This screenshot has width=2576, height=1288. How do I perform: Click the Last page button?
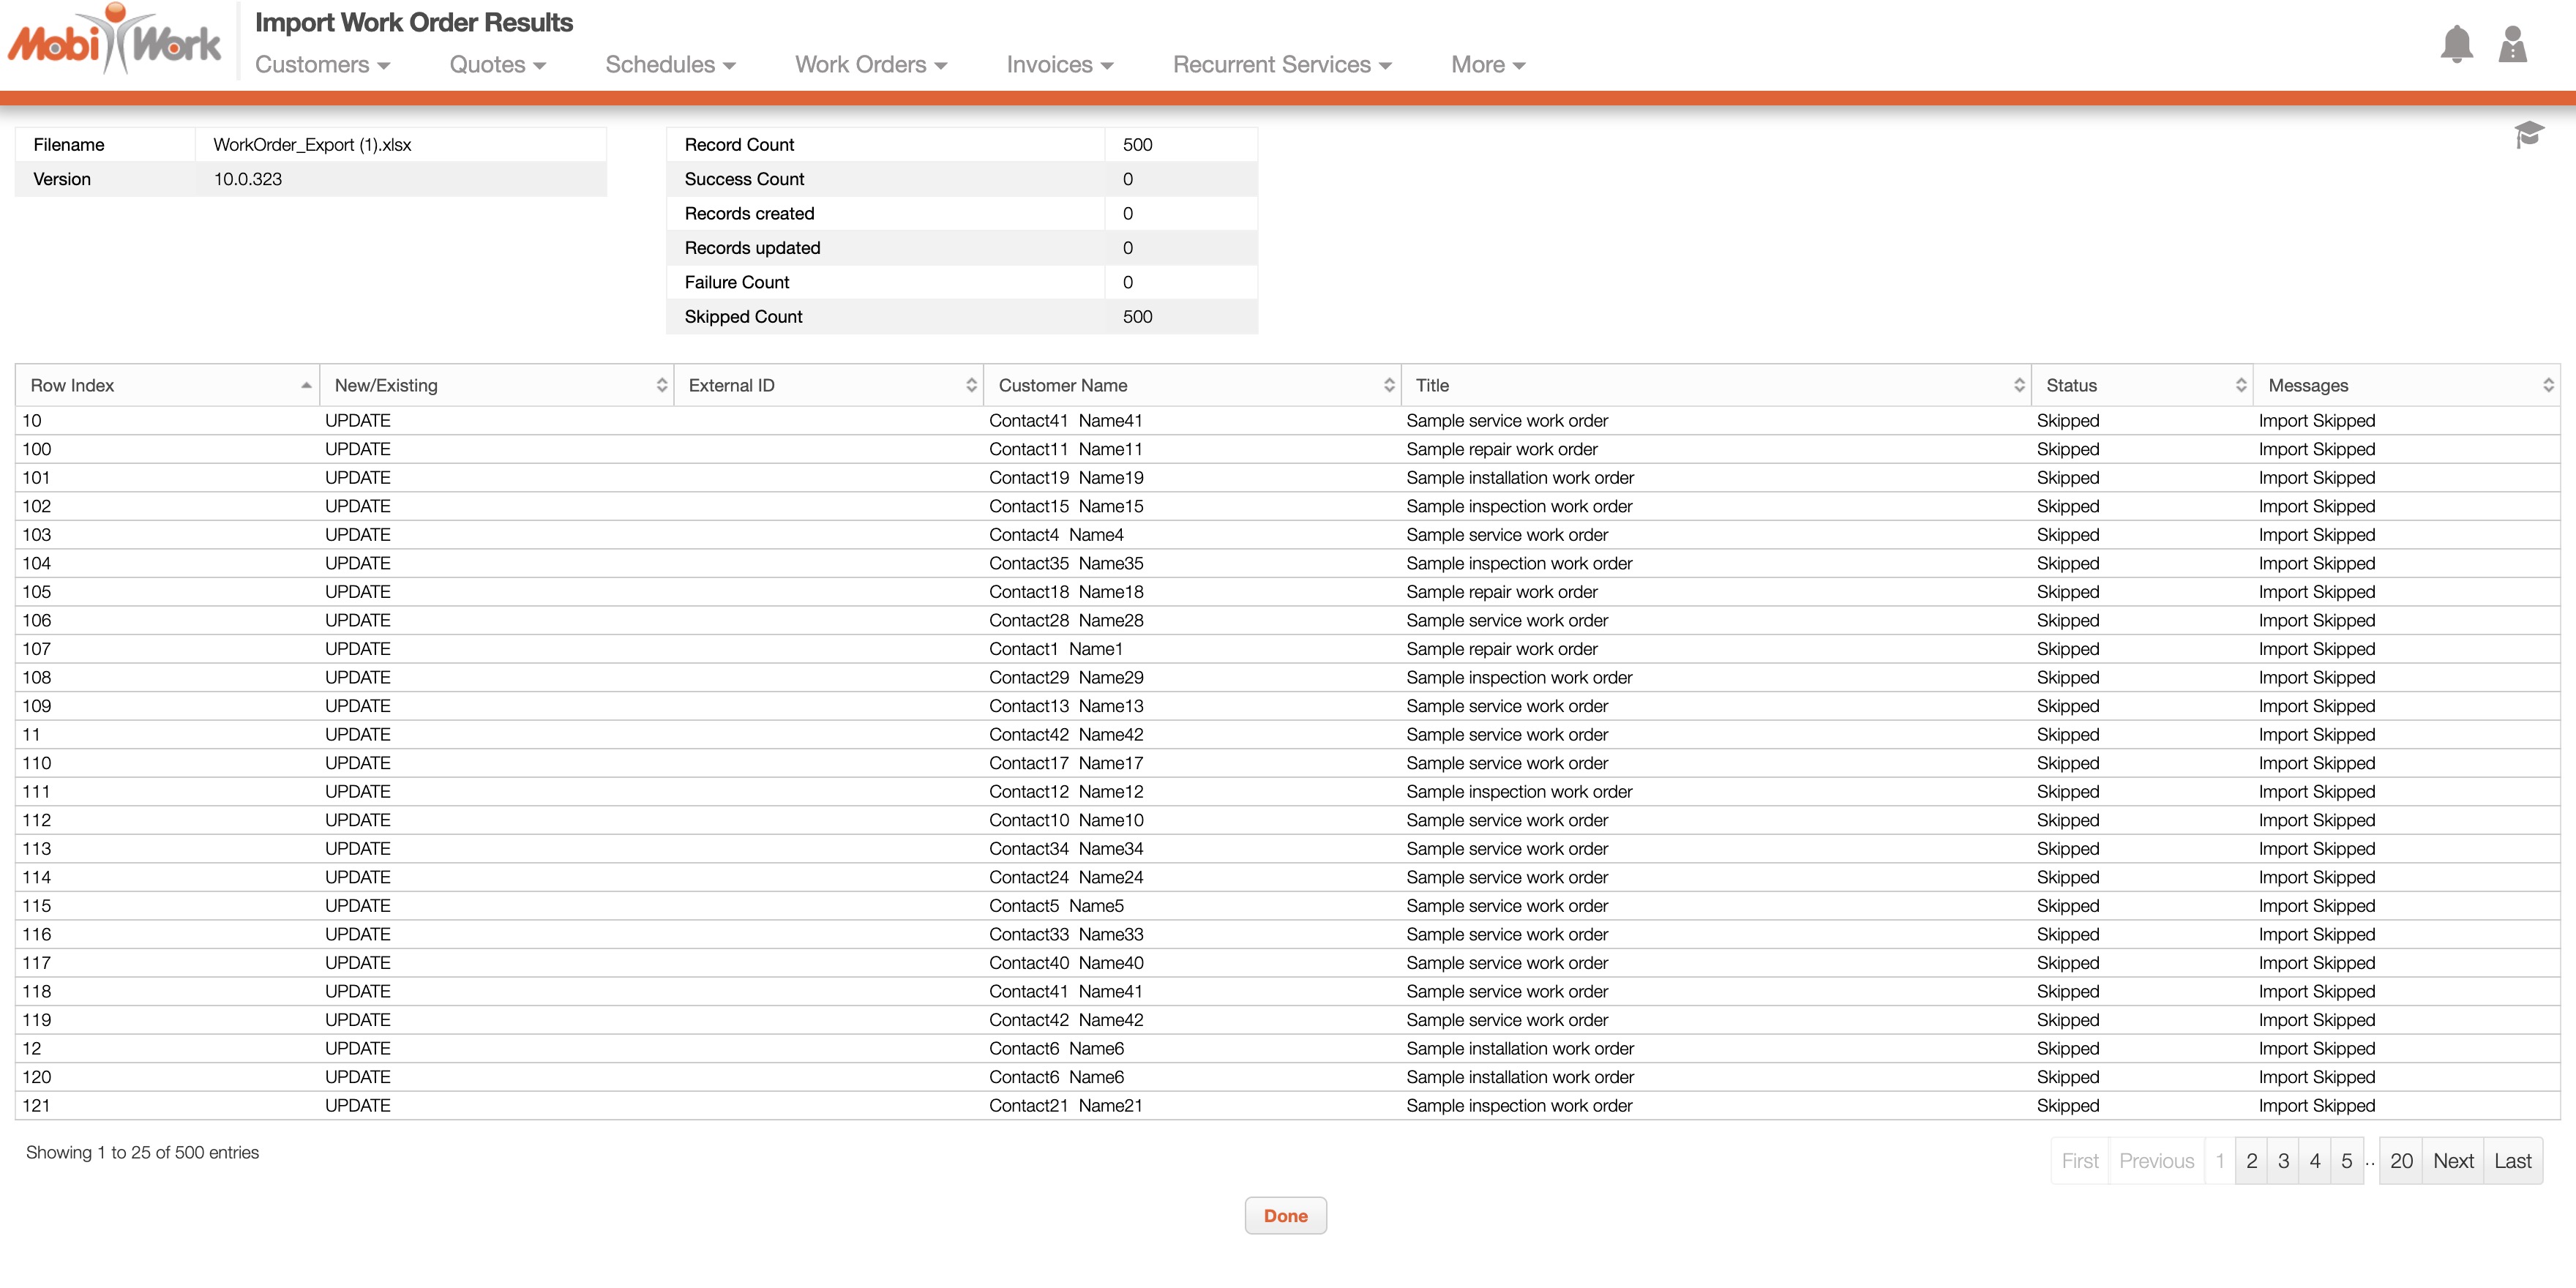(2512, 1161)
